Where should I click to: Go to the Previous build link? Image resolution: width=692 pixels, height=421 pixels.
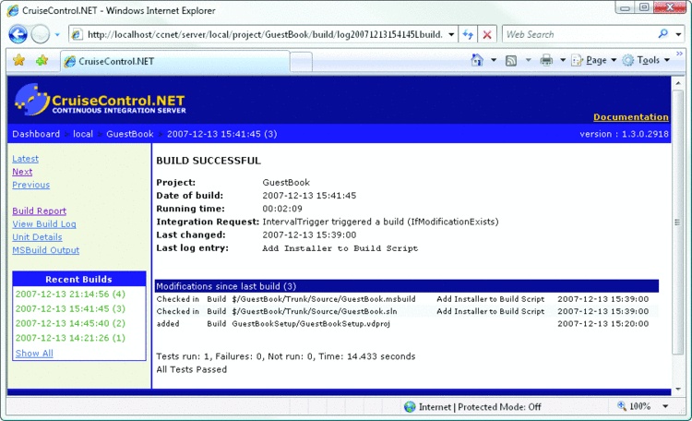tap(30, 185)
